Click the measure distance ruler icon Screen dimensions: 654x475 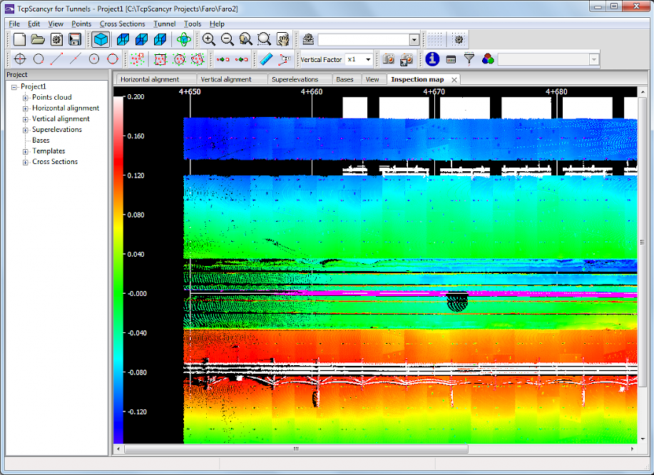pos(265,59)
